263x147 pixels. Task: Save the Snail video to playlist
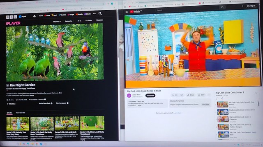[x=201, y=95]
